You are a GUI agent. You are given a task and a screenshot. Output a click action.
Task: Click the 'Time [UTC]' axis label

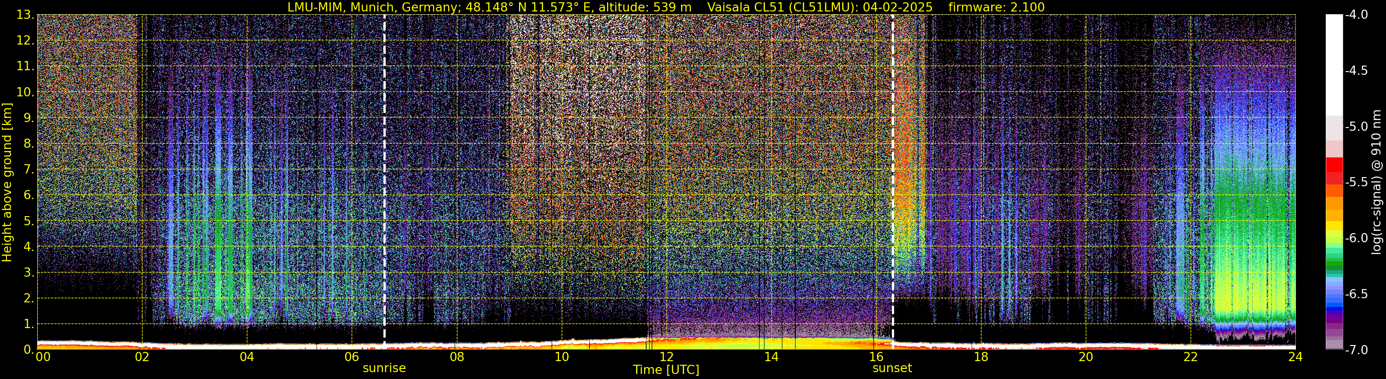(666, 370)
